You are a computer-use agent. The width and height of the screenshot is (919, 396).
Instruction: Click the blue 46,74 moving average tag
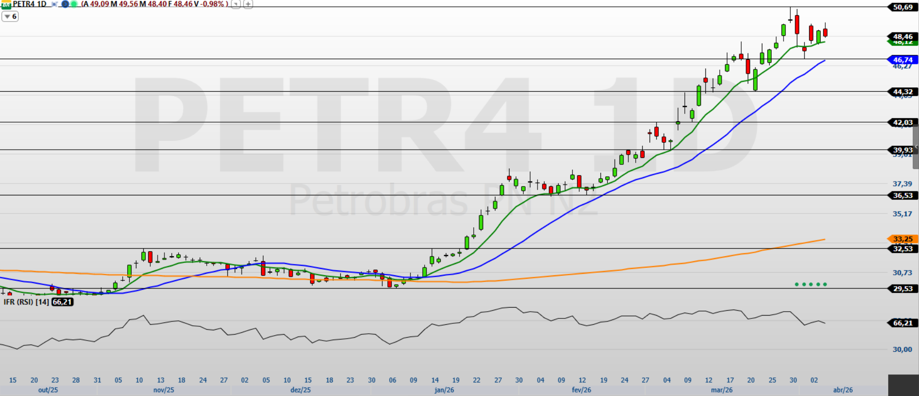[903, 60]
